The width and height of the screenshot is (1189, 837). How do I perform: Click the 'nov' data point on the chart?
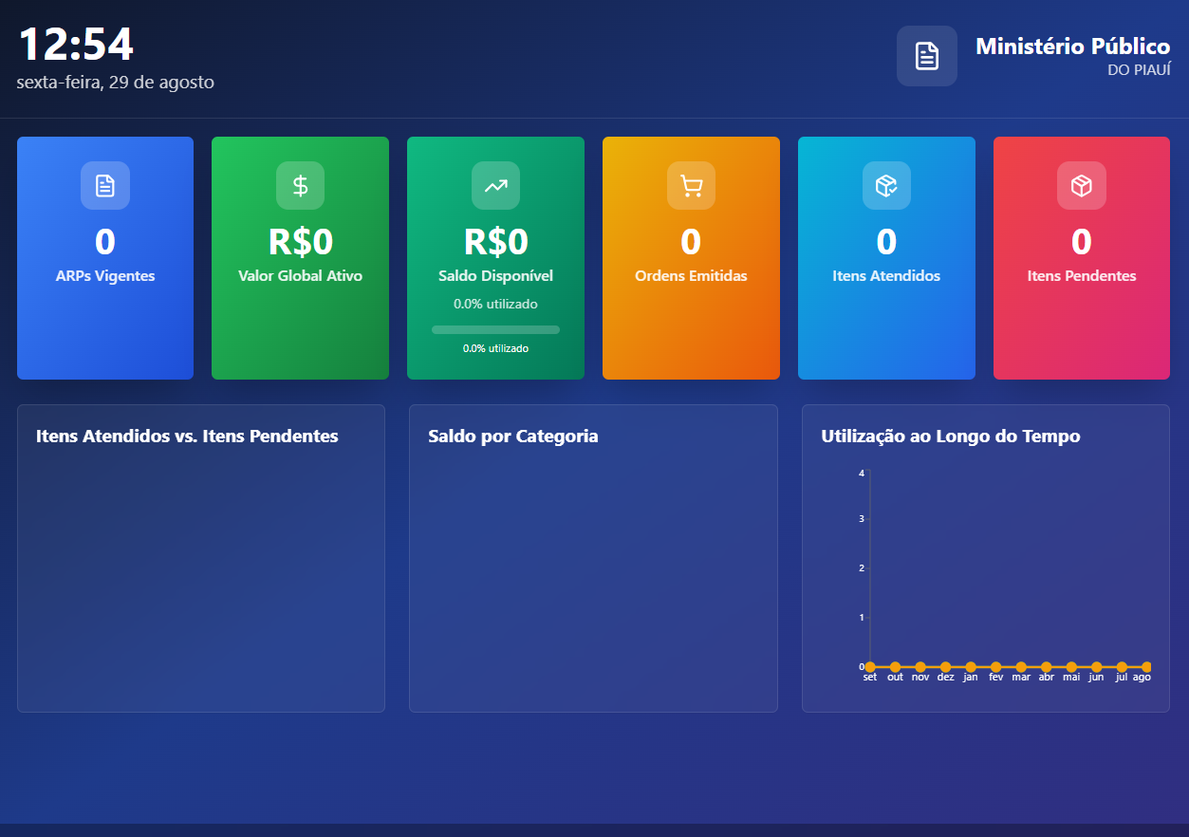920,667
